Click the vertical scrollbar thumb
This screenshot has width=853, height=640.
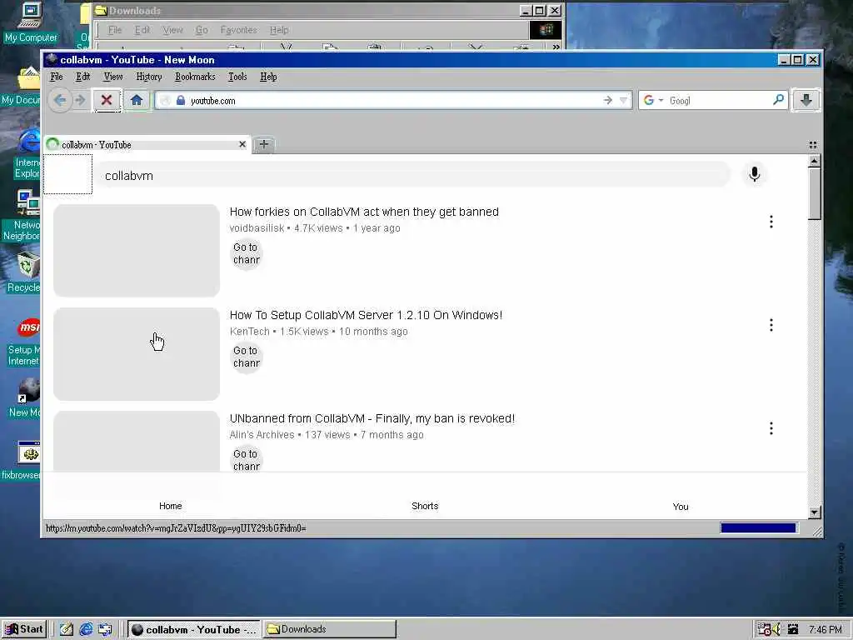click(x=815, y=193)
